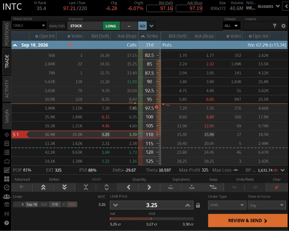Open strategy dropdown chevron beside GO
The width and height of the screenshot is (289, 231).
click(x=151, y=26)
